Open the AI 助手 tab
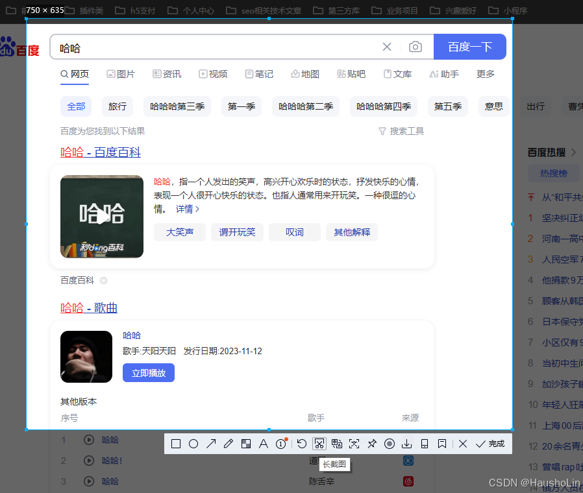 pos(444,74)
